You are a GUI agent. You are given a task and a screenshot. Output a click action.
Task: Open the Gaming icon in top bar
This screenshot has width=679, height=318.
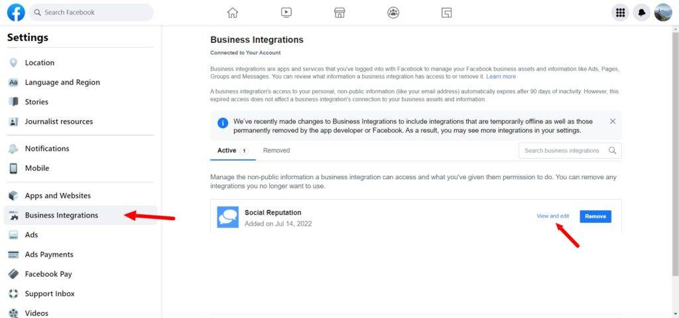447,13
